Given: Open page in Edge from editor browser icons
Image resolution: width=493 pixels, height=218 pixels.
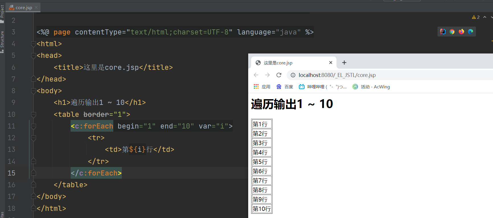Looking at the screenshot, I should tap(471, 32).
